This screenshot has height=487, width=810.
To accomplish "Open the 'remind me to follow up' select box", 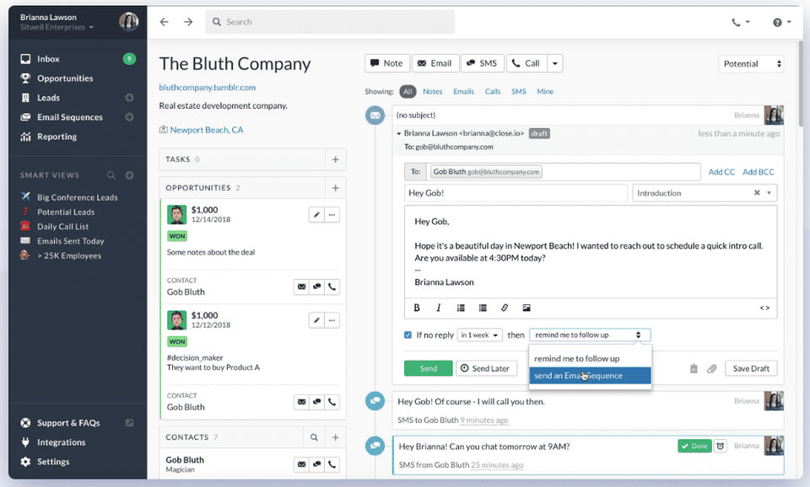I will pyautogui.click(x=590, y=334).
